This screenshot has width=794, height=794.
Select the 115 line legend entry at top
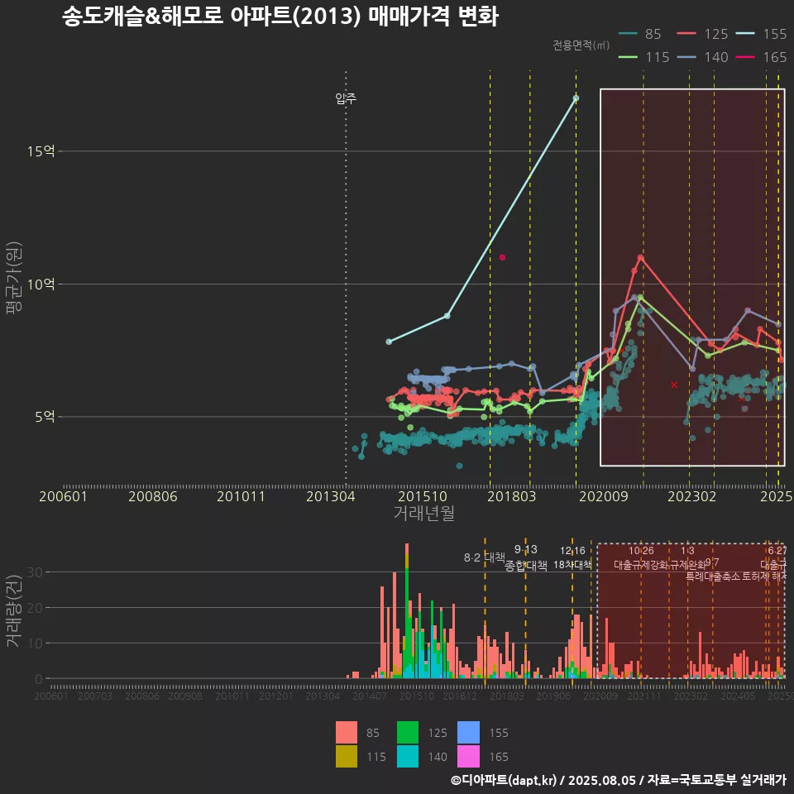click(x=644, y=57)
